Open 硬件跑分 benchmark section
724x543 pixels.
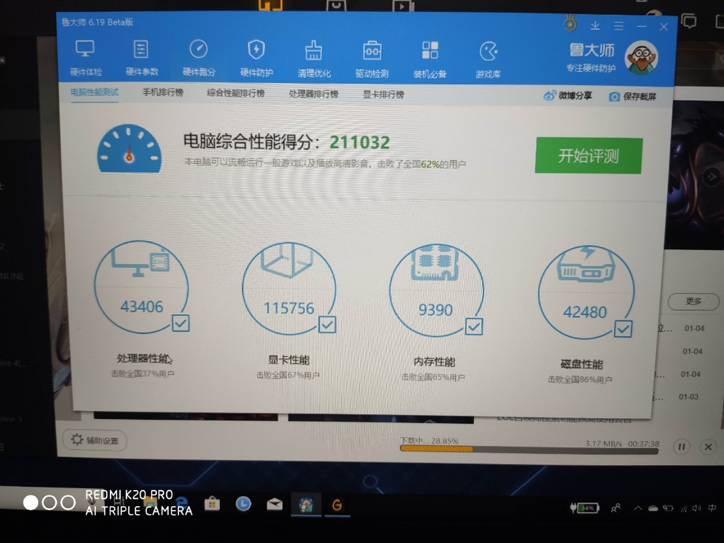(x=198, y=58)
